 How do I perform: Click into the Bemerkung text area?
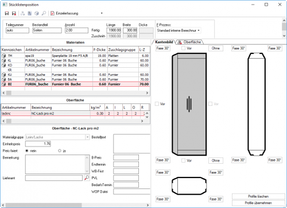pyautogui.click(x=55, y=164)
